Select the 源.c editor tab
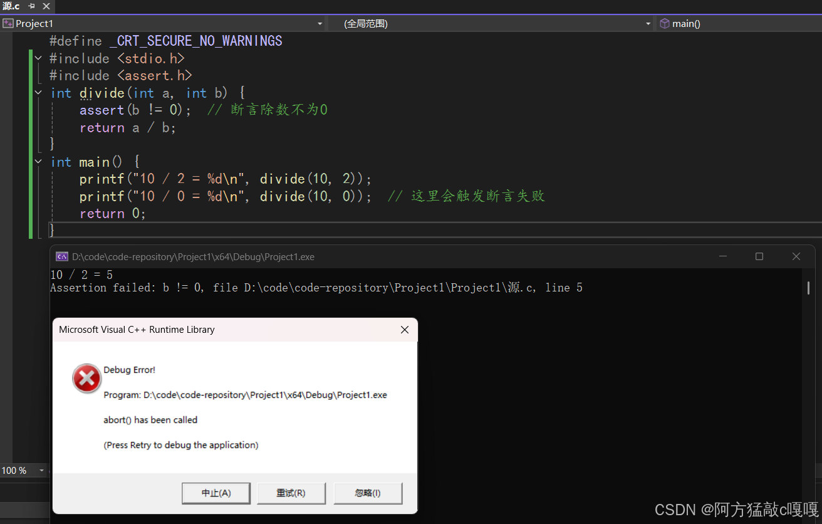Viewport: 822px width, 524px height. (12, 6)
